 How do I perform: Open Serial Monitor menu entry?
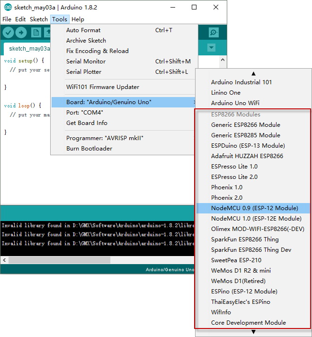click(x=125, y=61)
